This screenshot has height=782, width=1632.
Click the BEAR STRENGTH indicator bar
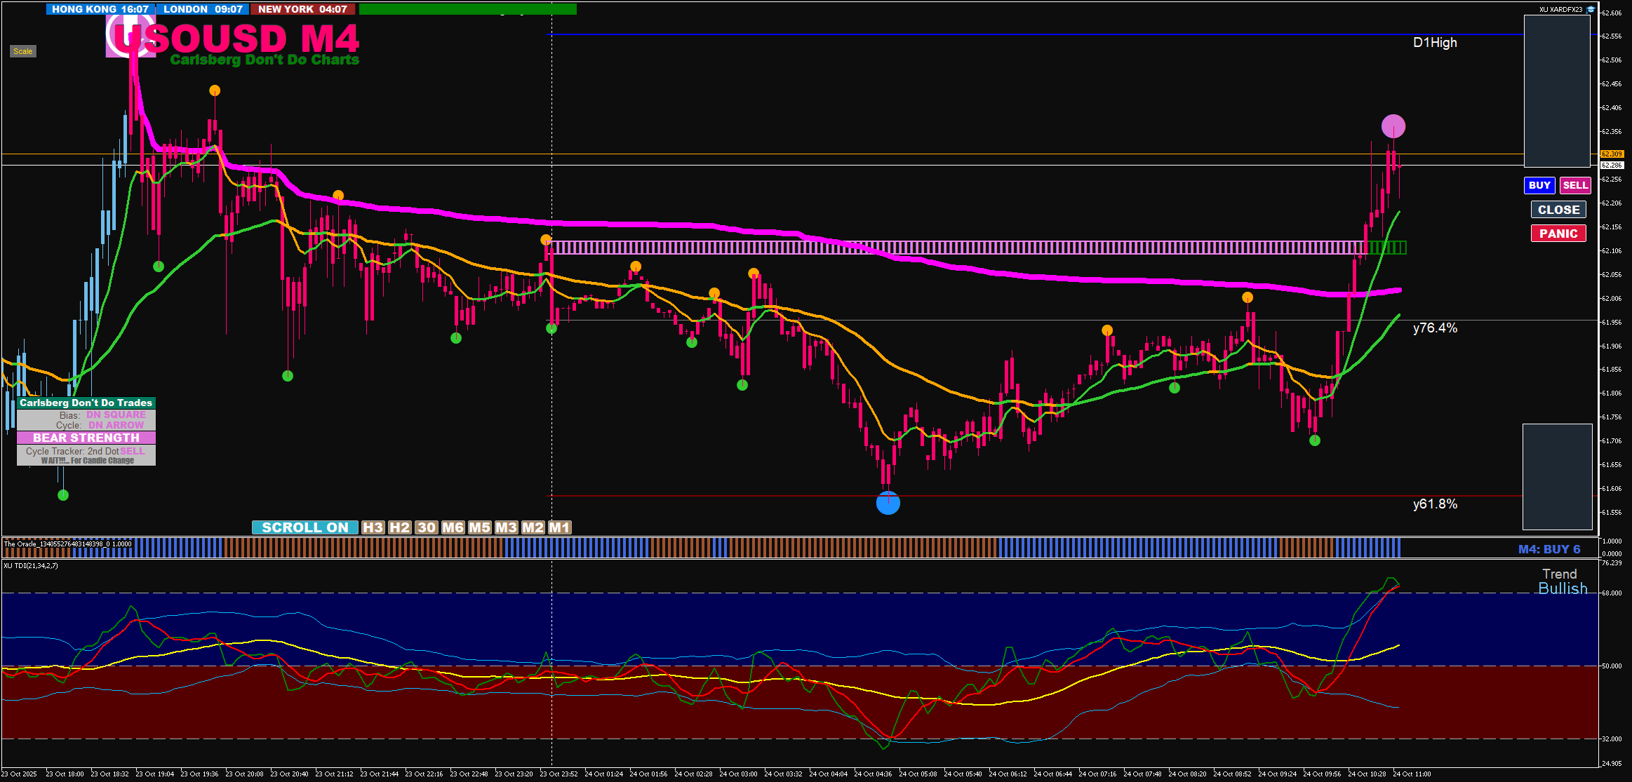tap(86, 438)
